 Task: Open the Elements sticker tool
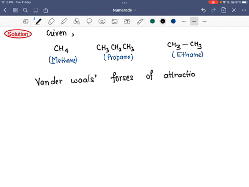pos(102,21)
